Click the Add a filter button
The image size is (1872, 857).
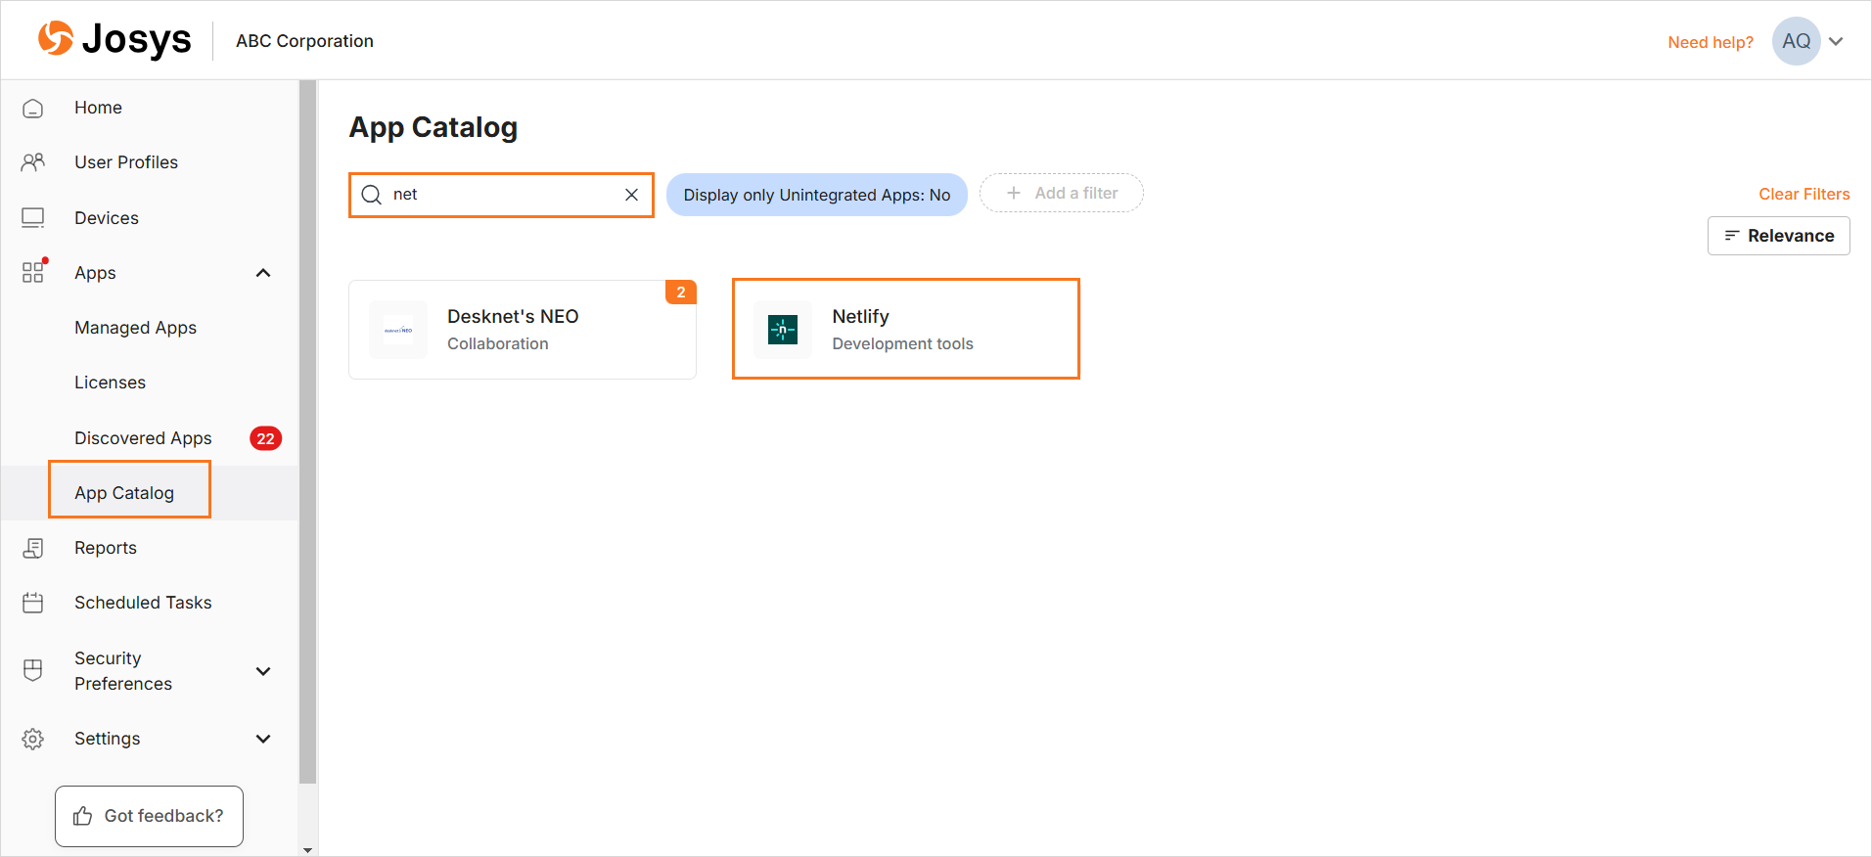[1062, 193]
